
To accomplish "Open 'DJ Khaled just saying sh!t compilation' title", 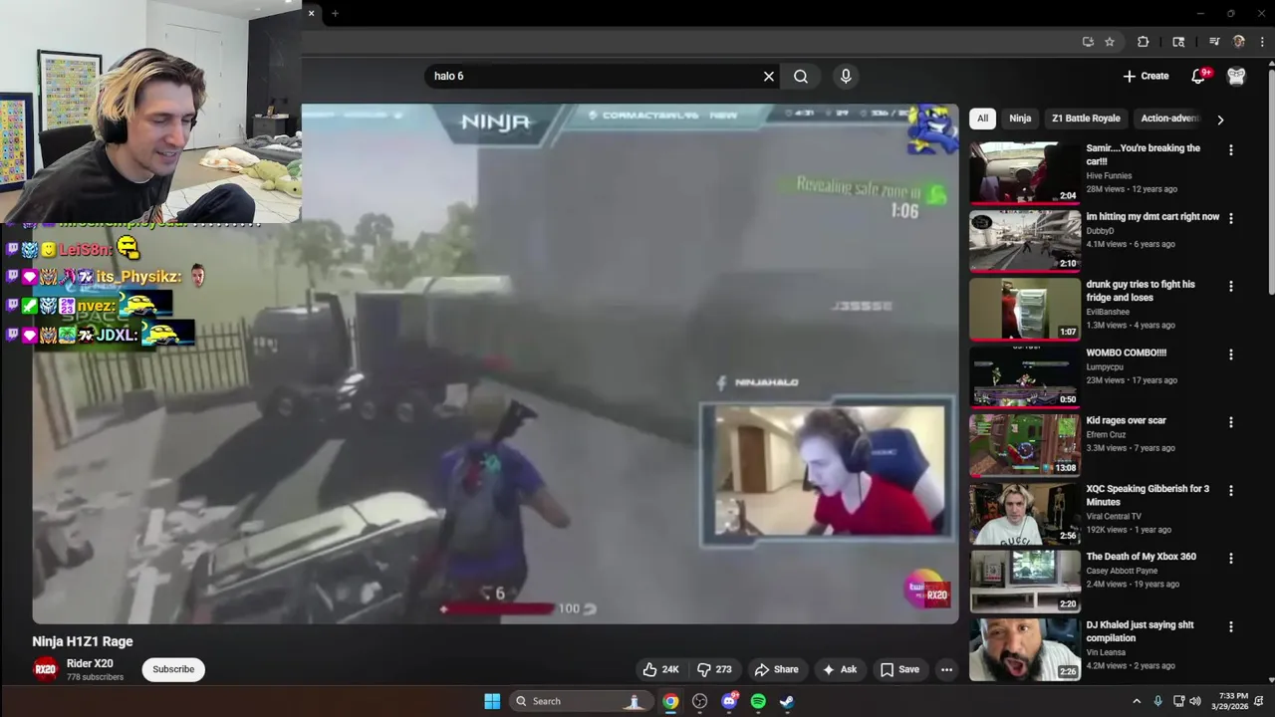I will (1140, 631).
